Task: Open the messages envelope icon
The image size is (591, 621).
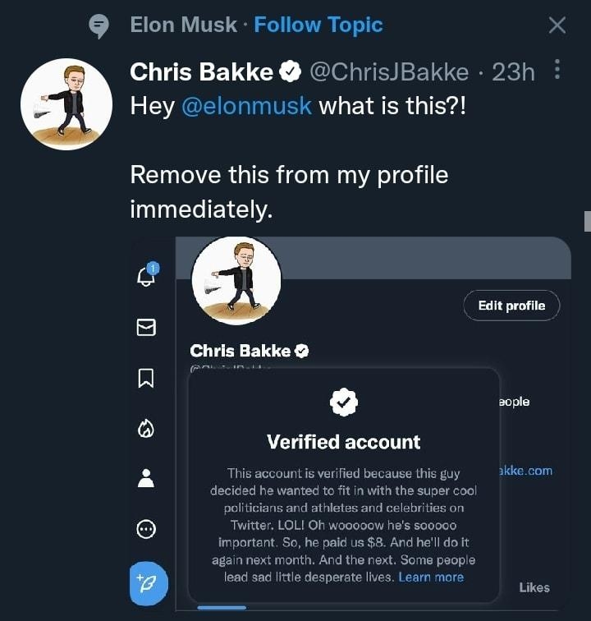Action: pos(146,328)
